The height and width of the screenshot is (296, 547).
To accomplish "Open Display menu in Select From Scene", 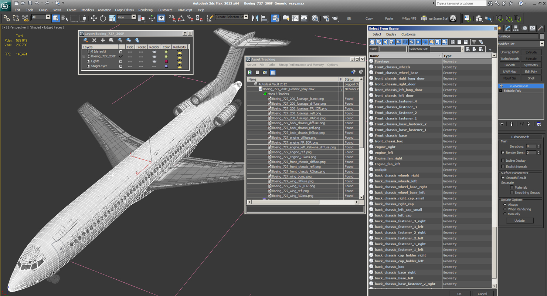I will pos(391,34).
